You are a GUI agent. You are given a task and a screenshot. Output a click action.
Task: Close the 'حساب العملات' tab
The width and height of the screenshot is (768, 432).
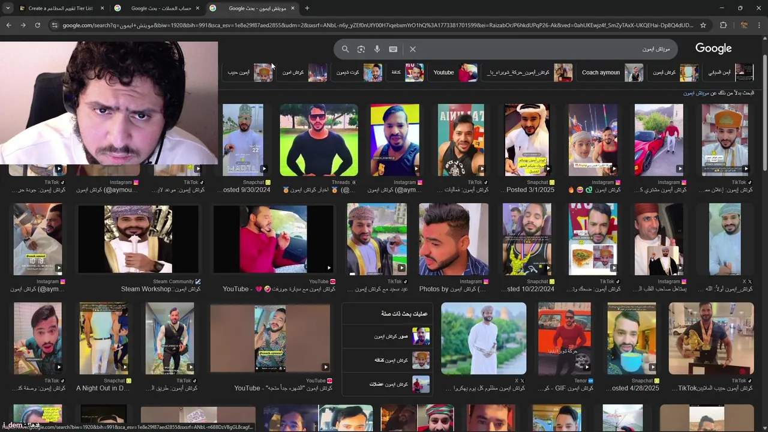197,8
